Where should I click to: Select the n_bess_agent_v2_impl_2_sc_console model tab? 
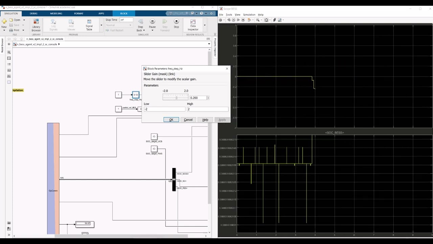tap(45, 39)
